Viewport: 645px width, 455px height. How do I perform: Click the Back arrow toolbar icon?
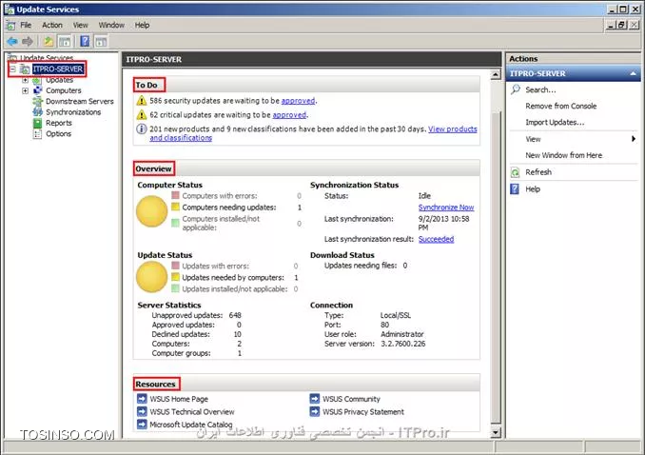(x=12, y=41)
